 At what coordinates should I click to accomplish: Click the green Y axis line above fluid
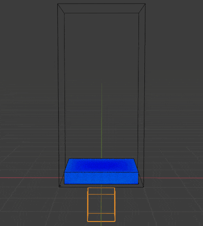101,121
